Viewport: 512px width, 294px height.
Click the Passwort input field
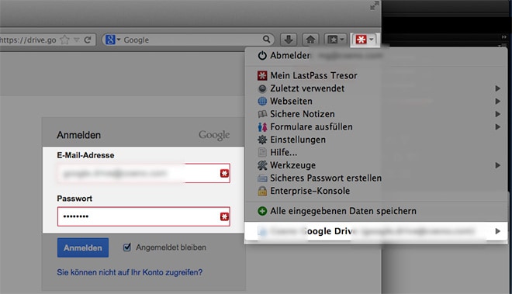click(x=144, y=216)
